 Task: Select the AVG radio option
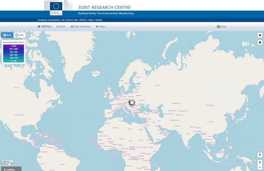[x=7, y=35]
